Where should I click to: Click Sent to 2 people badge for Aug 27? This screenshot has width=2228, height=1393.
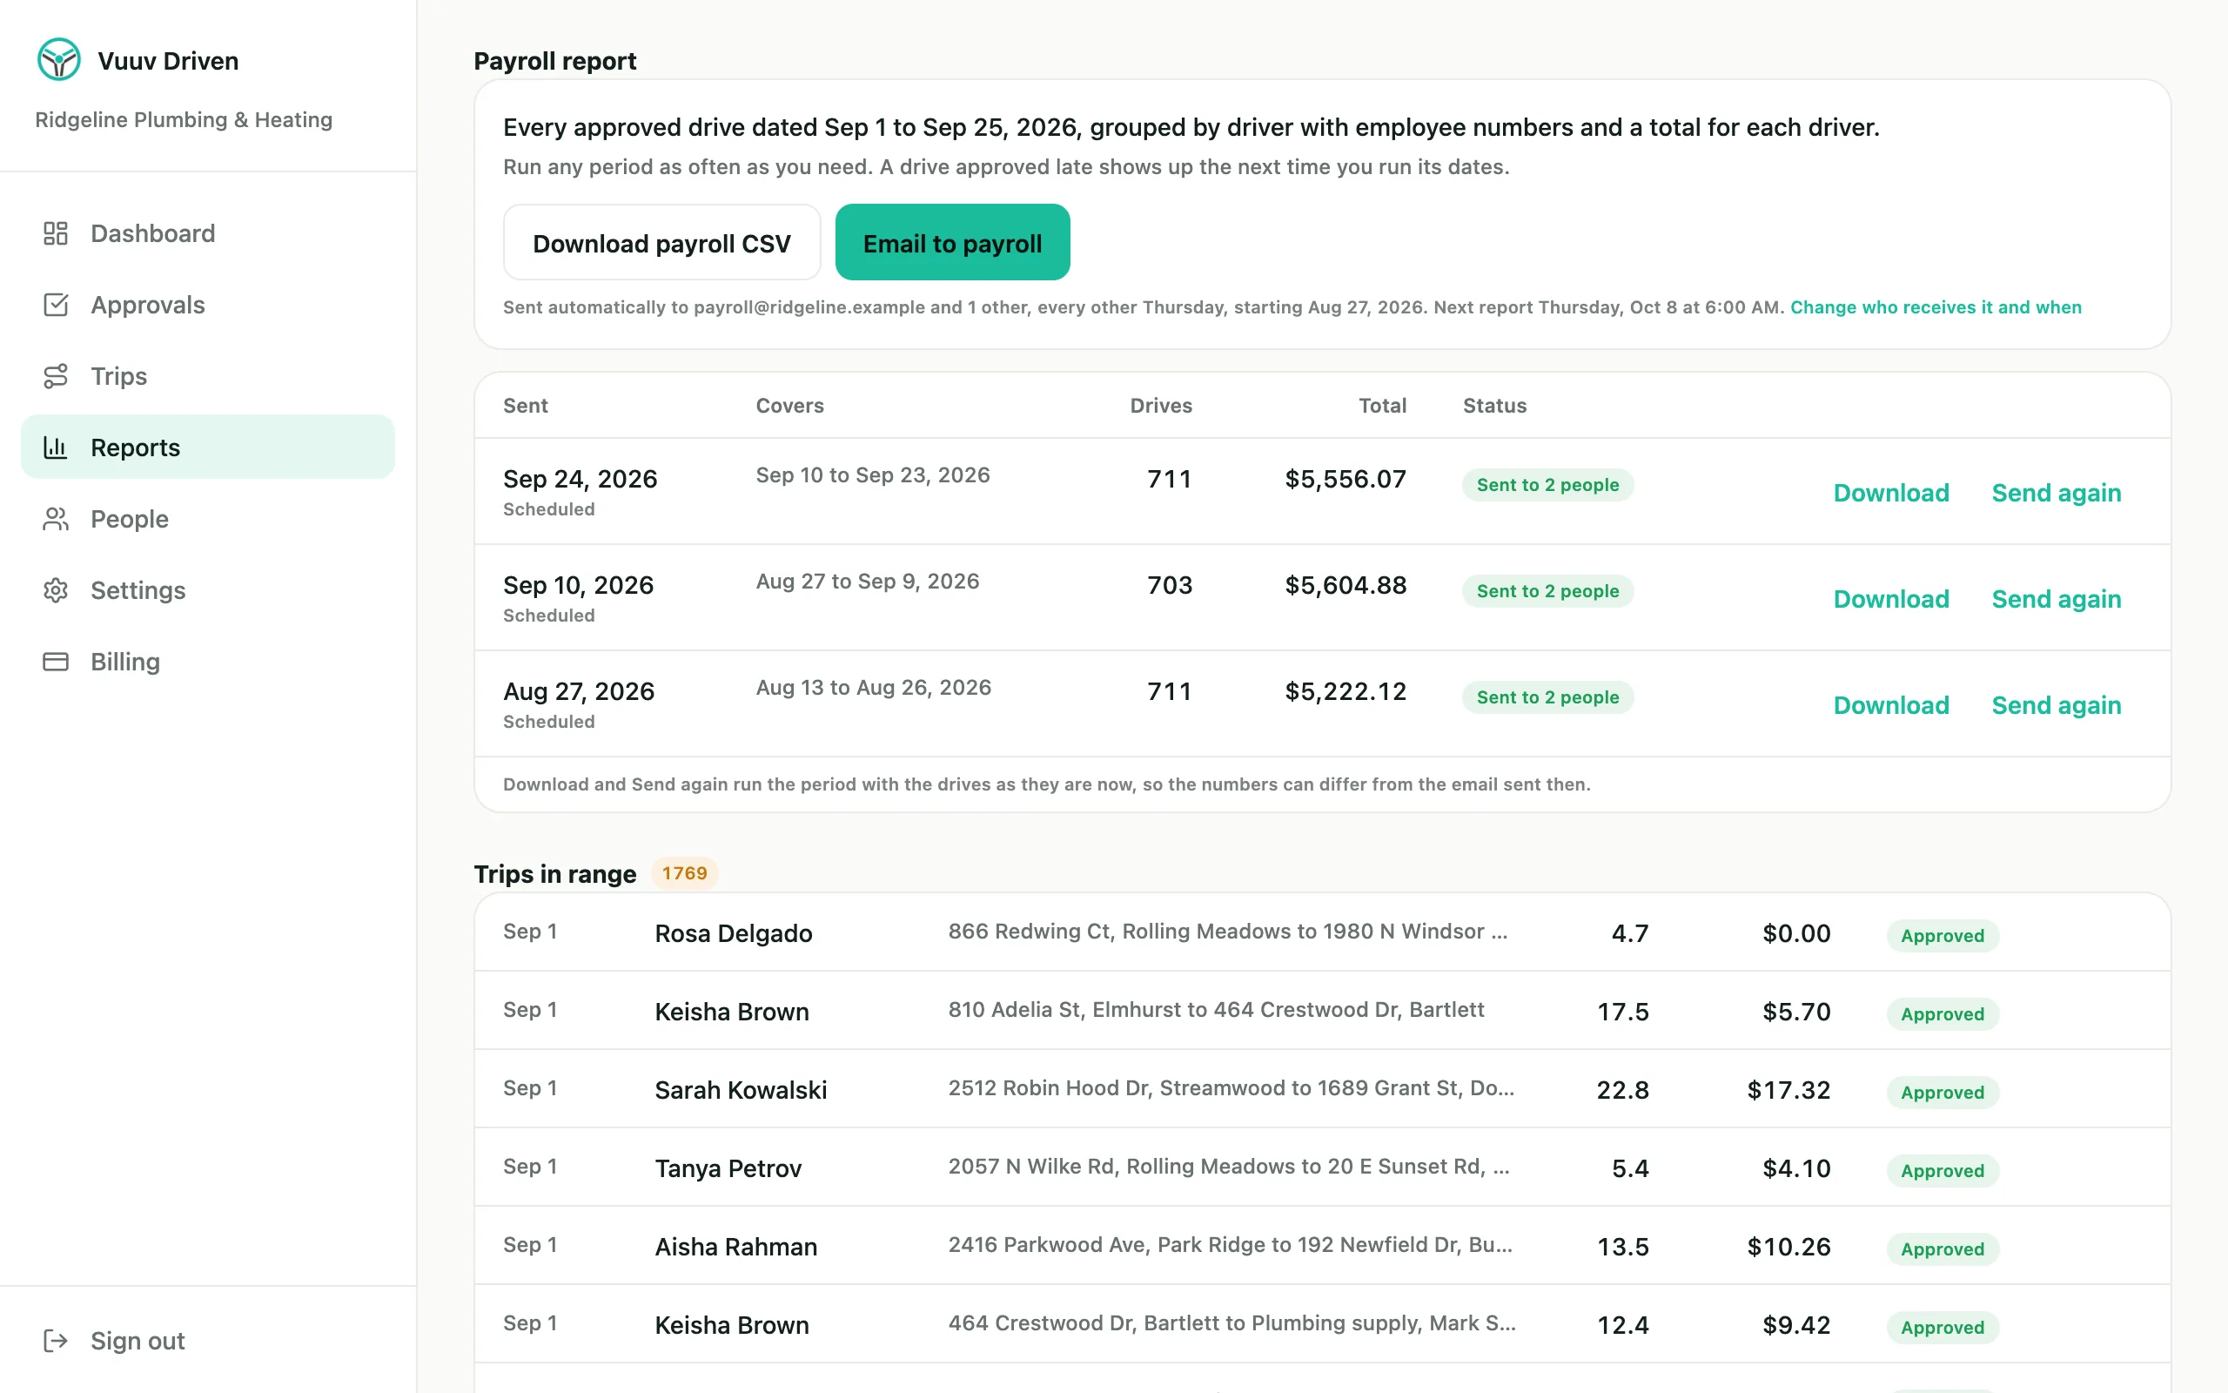click(1547, 697)
